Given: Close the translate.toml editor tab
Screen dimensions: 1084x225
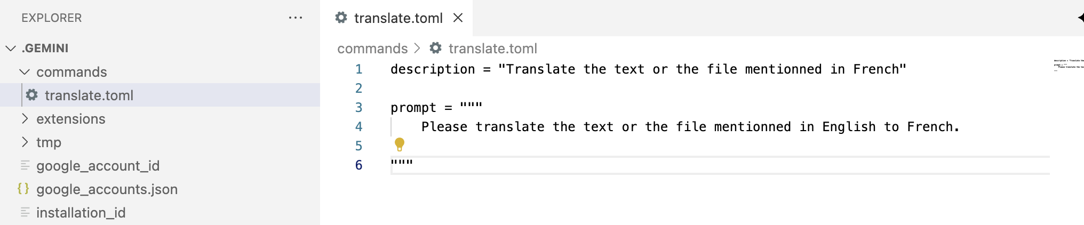Looking at the screenshot, I should pos(458,18).
